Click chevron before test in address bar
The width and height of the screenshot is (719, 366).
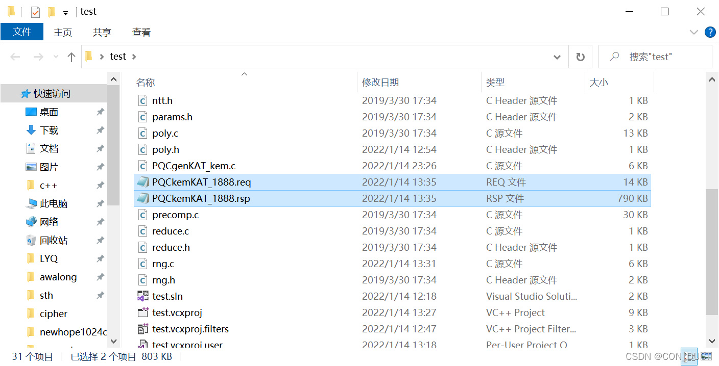(x=102, y=57)
